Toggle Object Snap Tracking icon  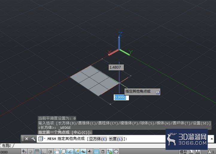coord(70,152)
